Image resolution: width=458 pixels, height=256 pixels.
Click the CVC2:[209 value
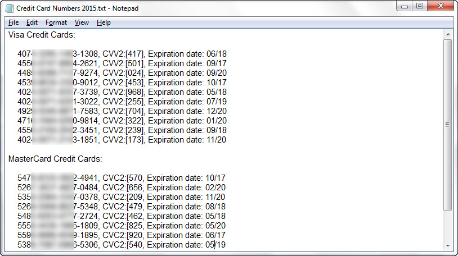click(123, 197)
